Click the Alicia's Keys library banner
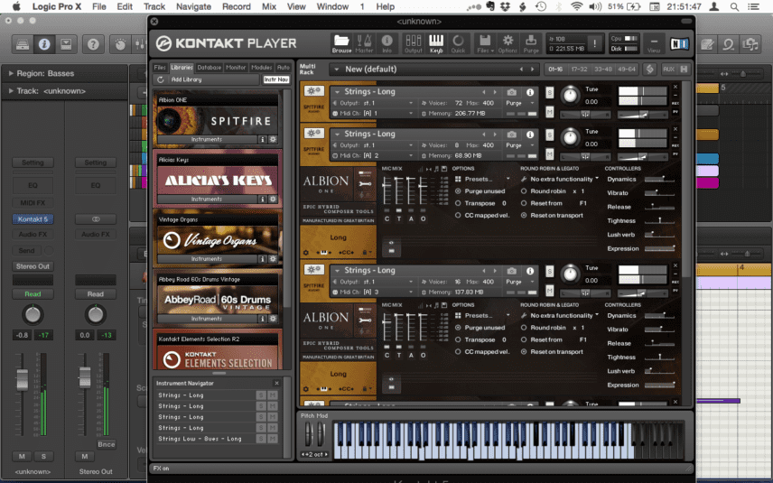Viewport: 773px width, 483px height. coord(218,181)
